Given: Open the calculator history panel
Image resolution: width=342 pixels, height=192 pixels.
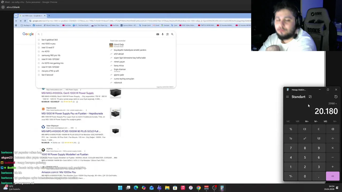Looking at the screenshot, I should point(336,97).
